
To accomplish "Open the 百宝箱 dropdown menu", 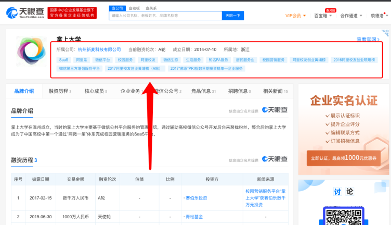I will [323, 16].
